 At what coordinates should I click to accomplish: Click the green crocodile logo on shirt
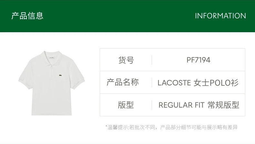tap(60, 75)
